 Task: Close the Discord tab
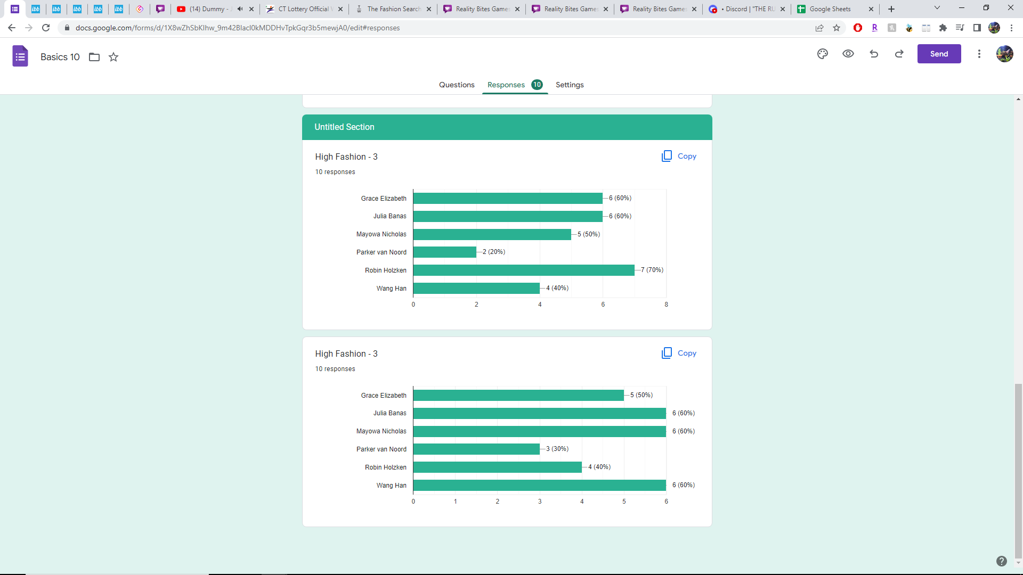(783, 9)
